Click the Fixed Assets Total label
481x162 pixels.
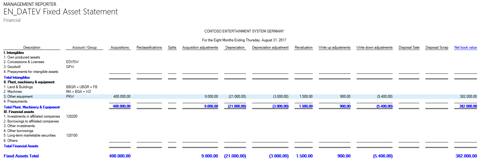[x=21, y=156]
